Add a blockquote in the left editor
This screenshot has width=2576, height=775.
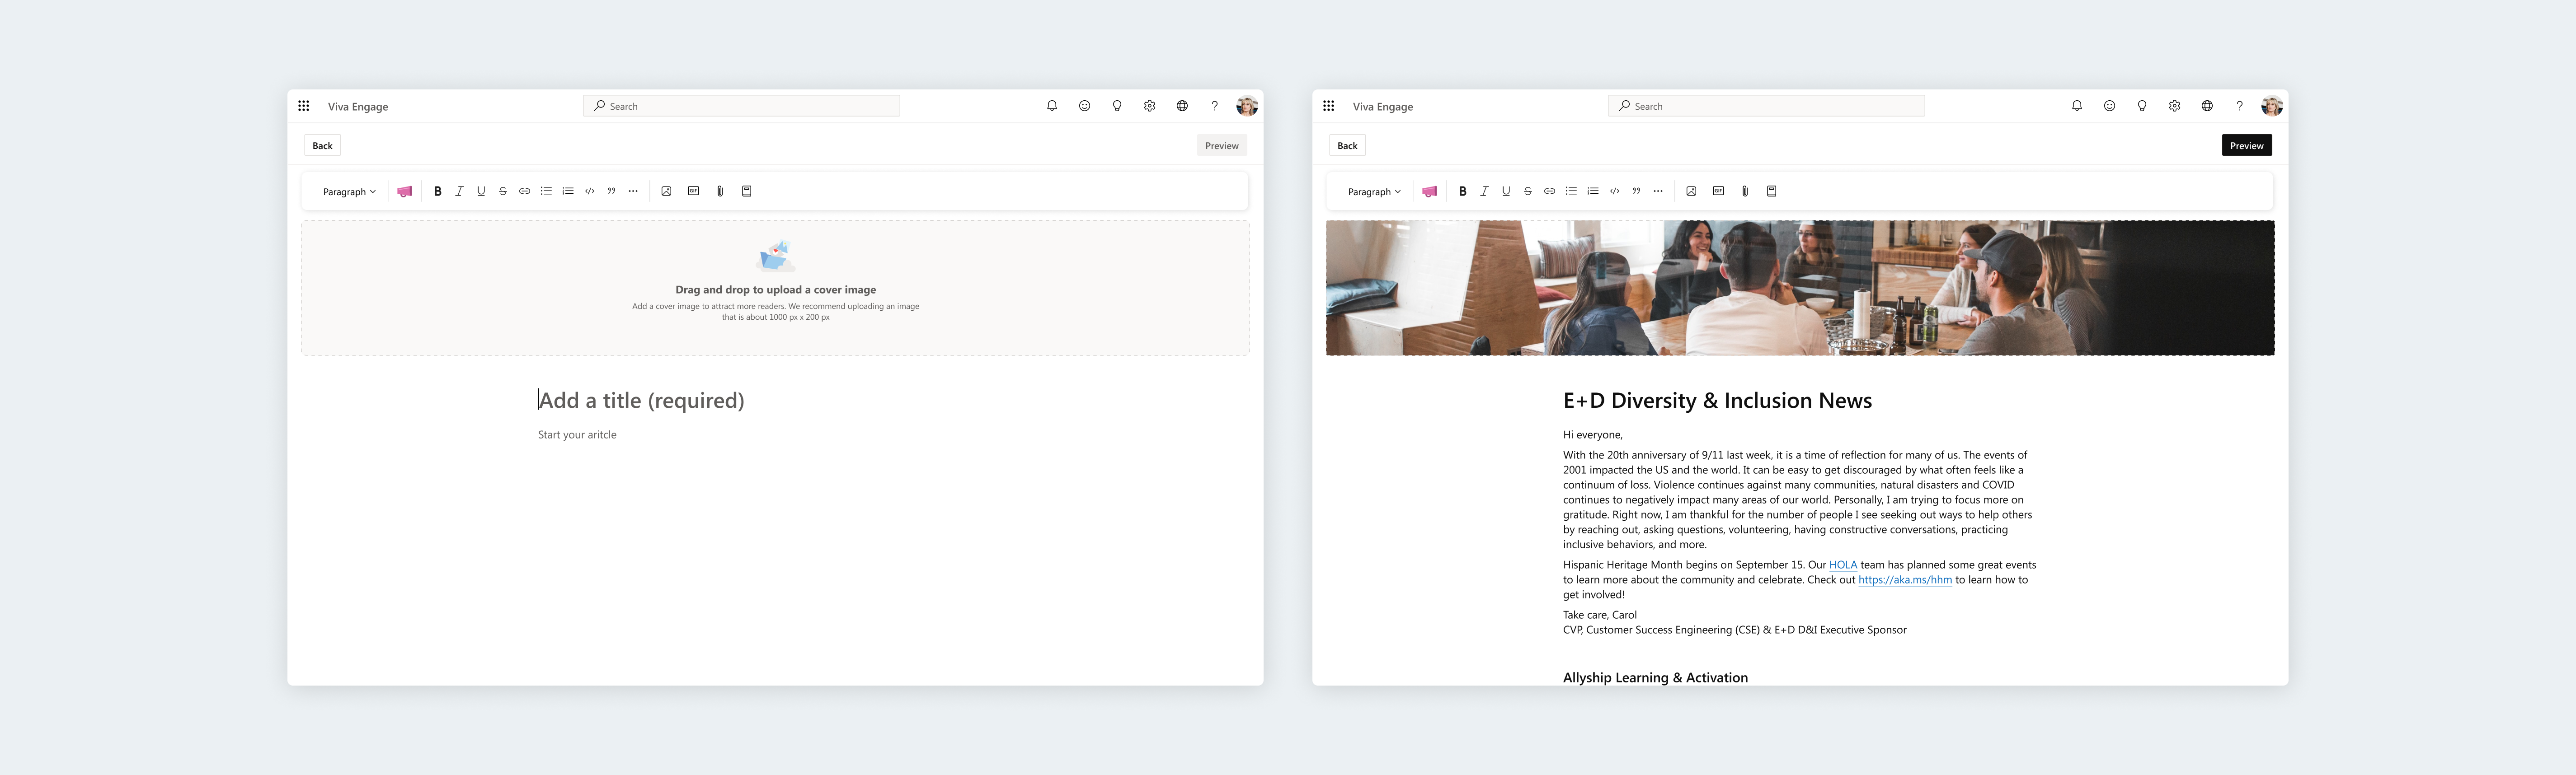click(611, 191)
